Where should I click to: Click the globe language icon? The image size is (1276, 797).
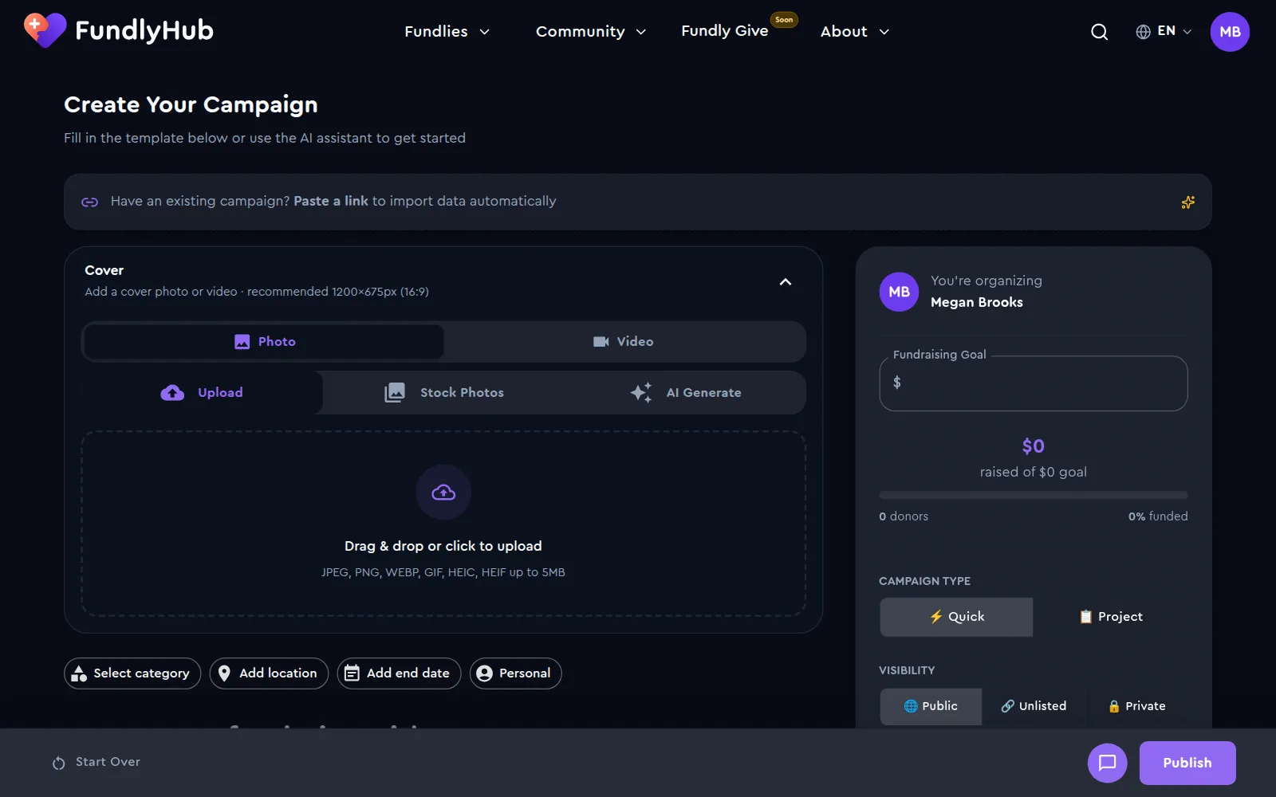(x=1143, y=32)
